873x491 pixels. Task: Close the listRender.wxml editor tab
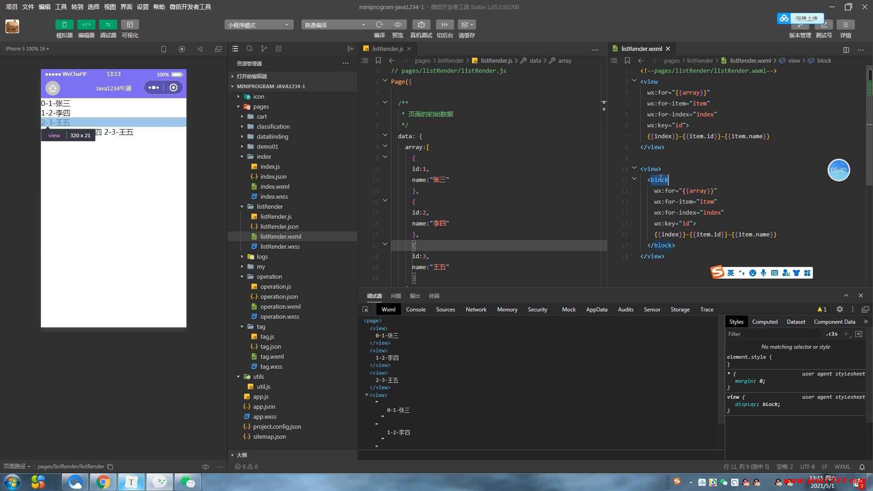click(x=668, y=49)
